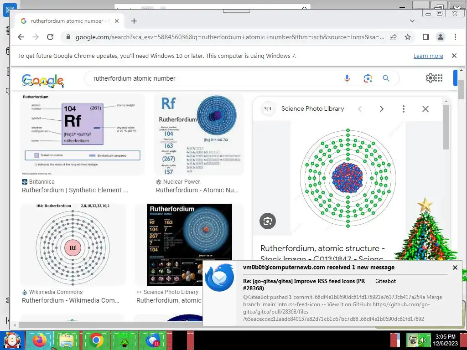
Task: Open the taskbar clock showing 3:05 PM
Action: (x=445, y=340)
